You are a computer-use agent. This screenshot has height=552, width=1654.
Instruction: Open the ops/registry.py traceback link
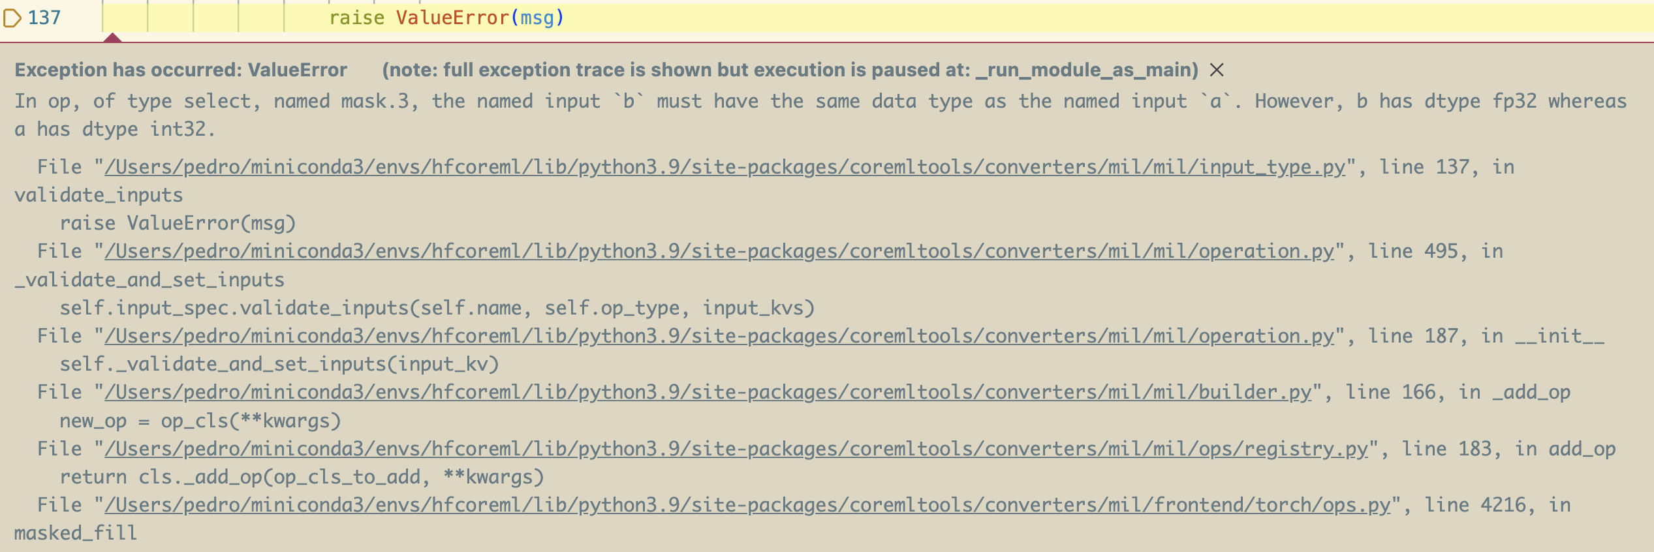[736, 449]
